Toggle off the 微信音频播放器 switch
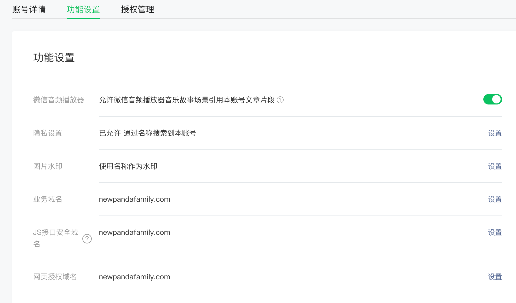Viewport: 516px width, 303px height. pos(492,100)
